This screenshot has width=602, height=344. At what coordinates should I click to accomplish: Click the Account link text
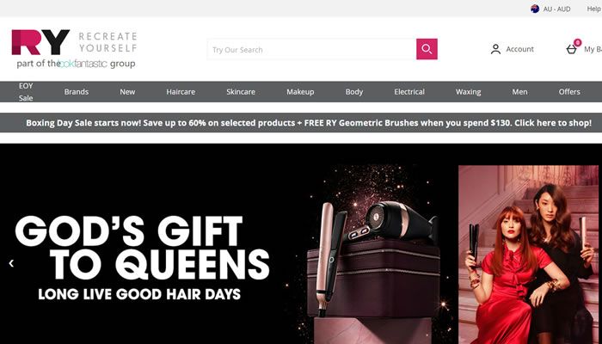519,49
